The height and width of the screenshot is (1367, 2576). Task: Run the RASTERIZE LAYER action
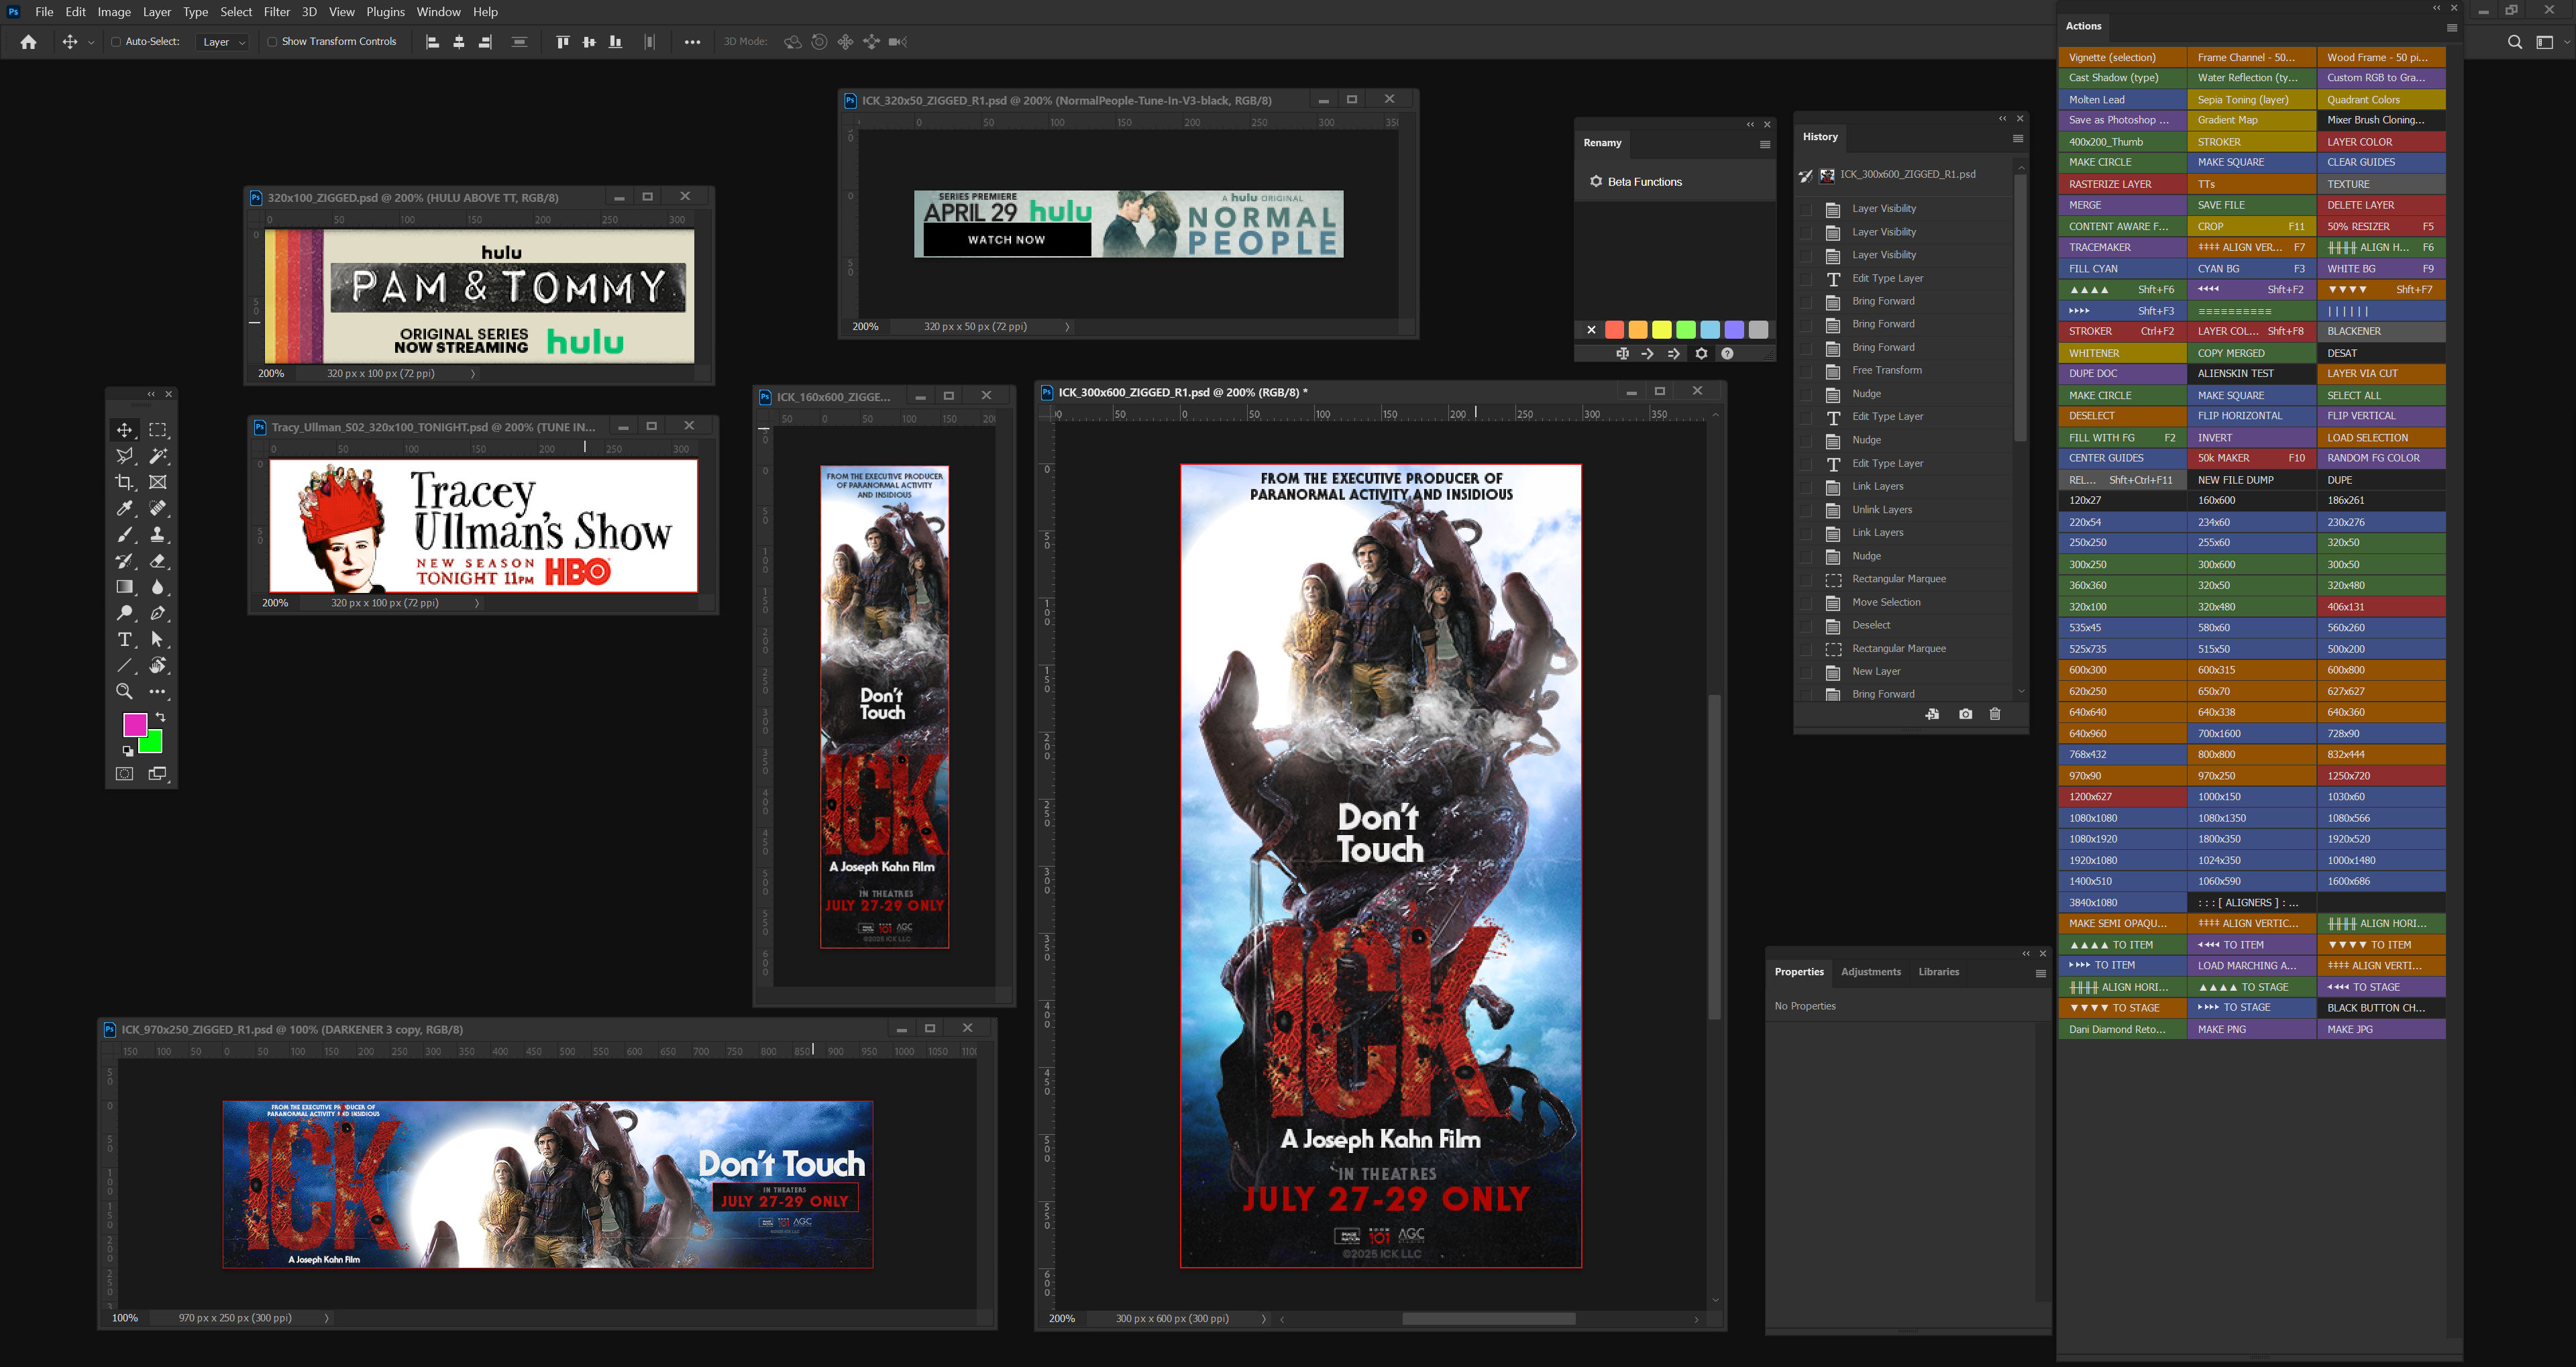(2123, 184)
